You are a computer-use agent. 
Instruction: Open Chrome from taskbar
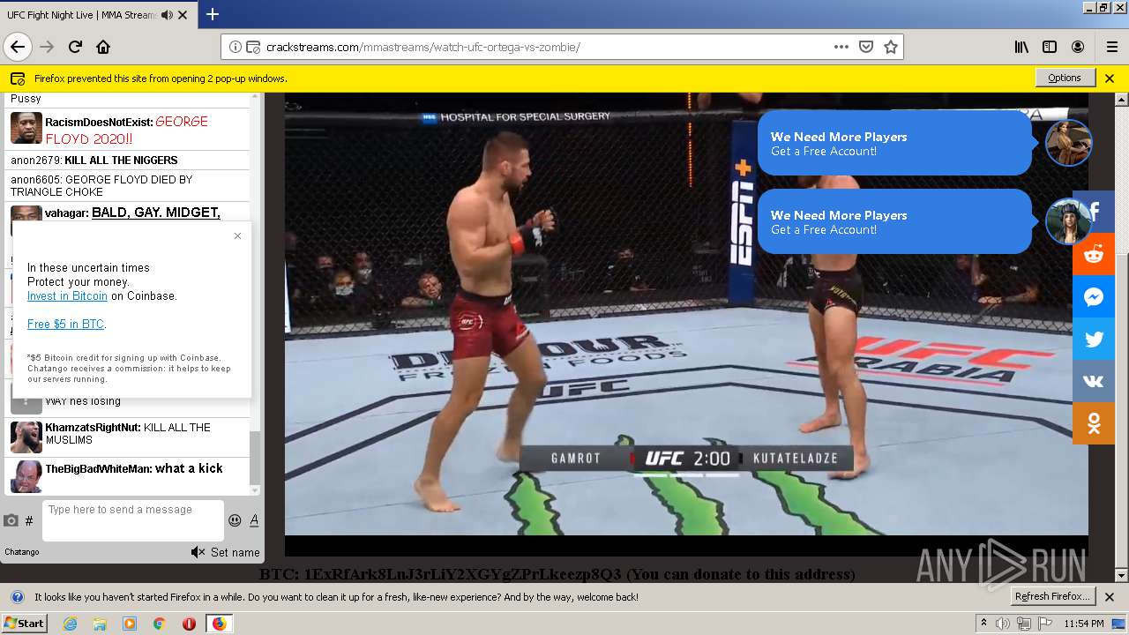[159, 624]
